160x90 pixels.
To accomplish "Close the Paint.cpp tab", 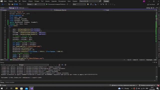I will [17, 8].
